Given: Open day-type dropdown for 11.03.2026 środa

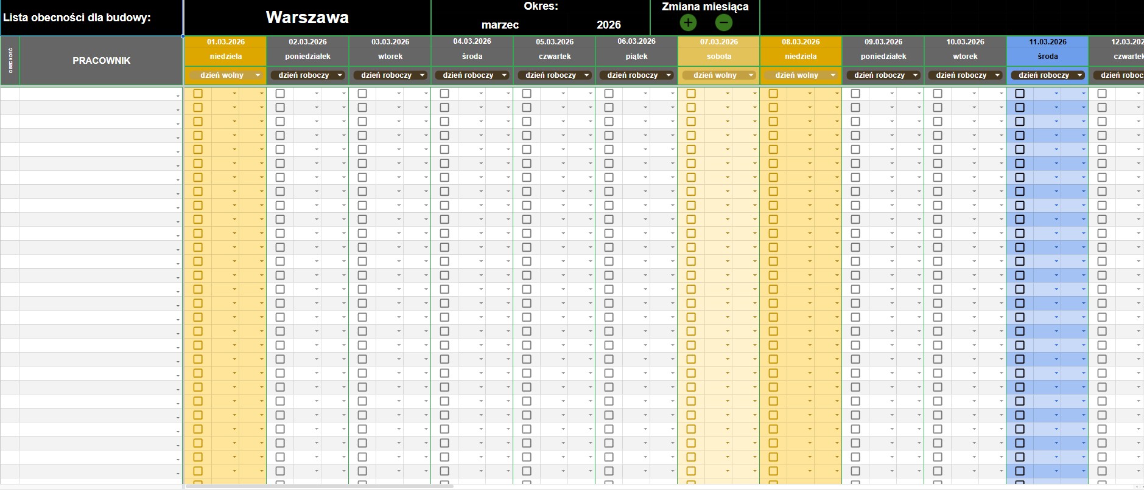Looking at the screenshot, I should 1079,75.
